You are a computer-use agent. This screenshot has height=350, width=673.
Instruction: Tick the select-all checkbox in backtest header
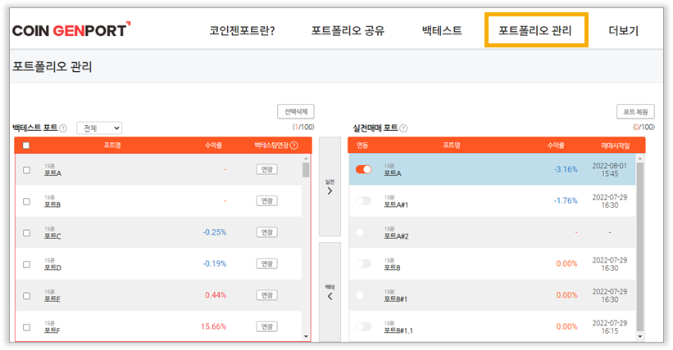(x=26, y=146)
